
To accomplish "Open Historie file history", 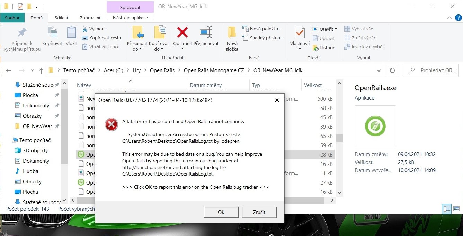I will pos(324,48).
